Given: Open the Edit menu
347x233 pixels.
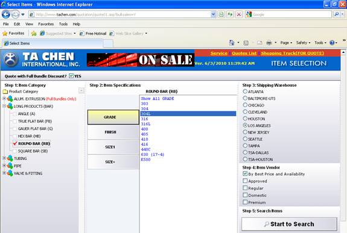Looking at the screenshot, I should pos(17,24).
